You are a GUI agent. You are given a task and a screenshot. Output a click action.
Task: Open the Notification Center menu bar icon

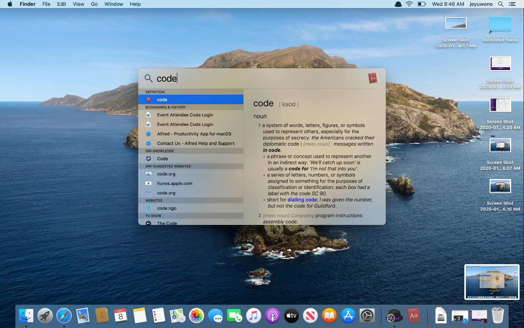pyautogui.click(x=512, y=4)
